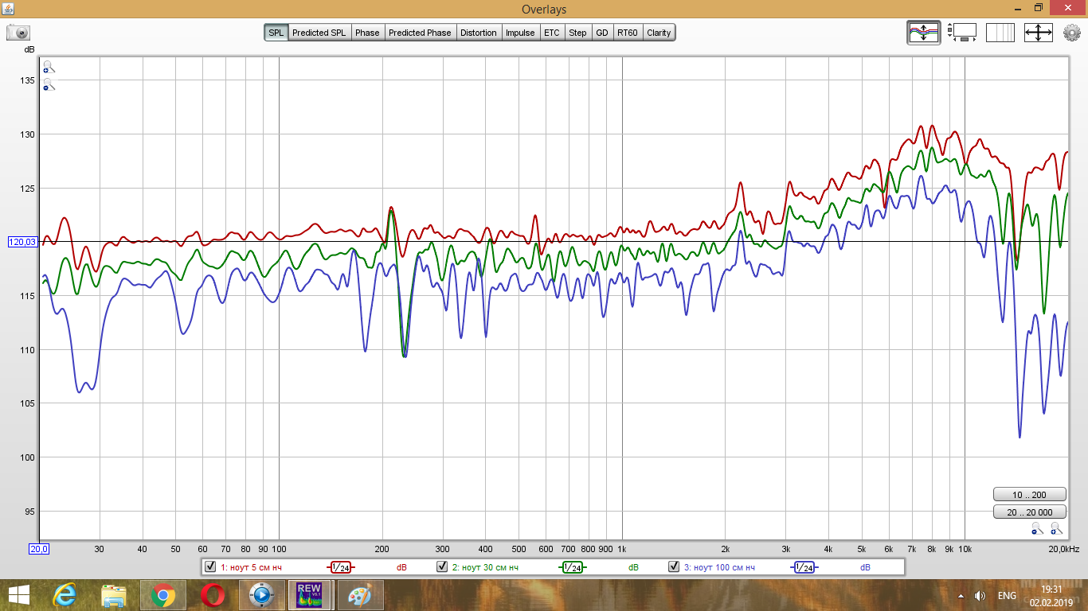Switch to the GD tab

click(601, 33)
